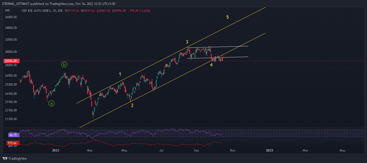Click the 22100.00 price axis label
Screen dimensions: 367x163
point(11,111)
